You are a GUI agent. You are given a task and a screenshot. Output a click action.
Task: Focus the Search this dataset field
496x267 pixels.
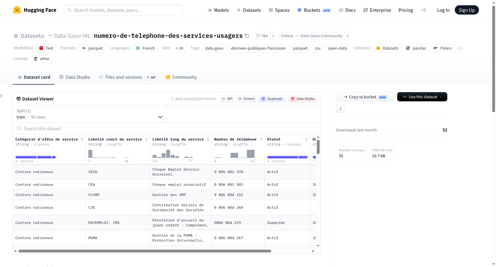point(167,128)
